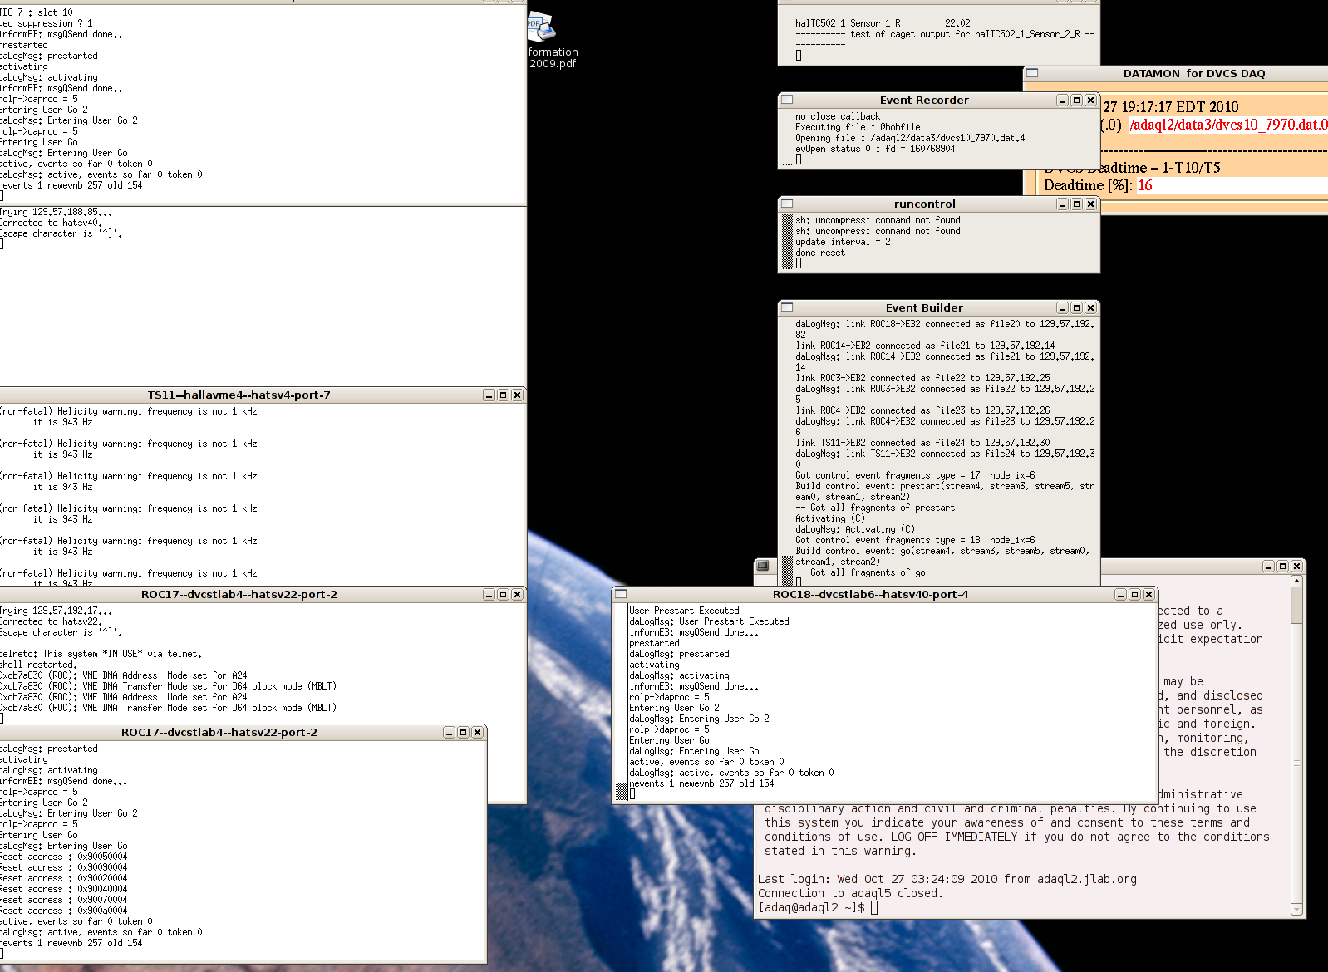Focus the runcontrol title bar
The height and width of the screenshot is (972, 1328).
924,204
